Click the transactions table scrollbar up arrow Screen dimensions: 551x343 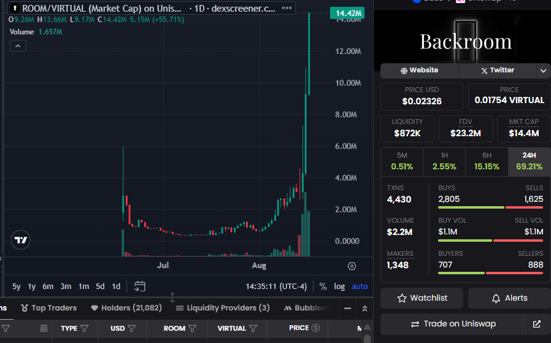click(367, 327)
